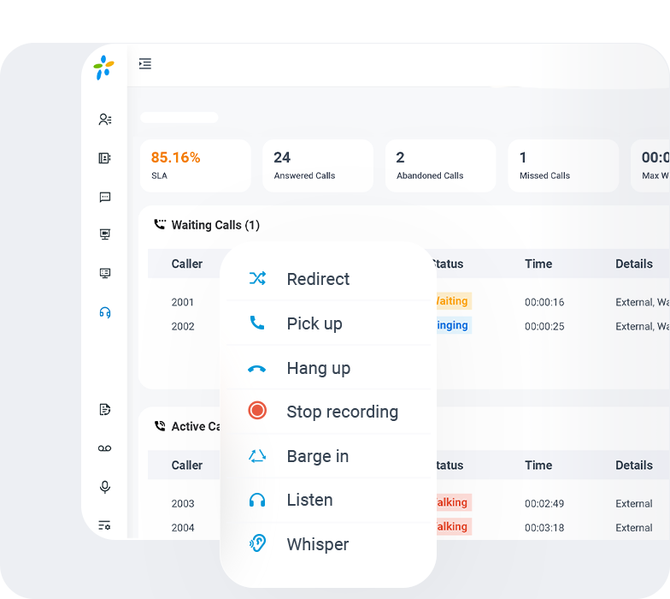The width and height of the screenshot is (670, 599).
Task: Choose Stop recording from the context menu
Action: click(x=328, y=412)
